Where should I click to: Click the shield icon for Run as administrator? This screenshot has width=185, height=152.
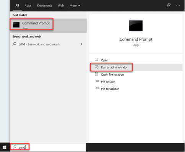pos(97,67)
